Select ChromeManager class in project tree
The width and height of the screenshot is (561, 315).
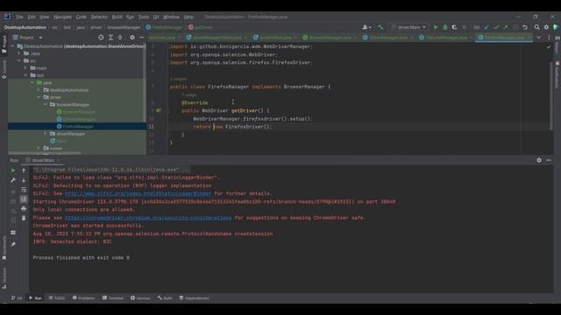coord(79,119)
